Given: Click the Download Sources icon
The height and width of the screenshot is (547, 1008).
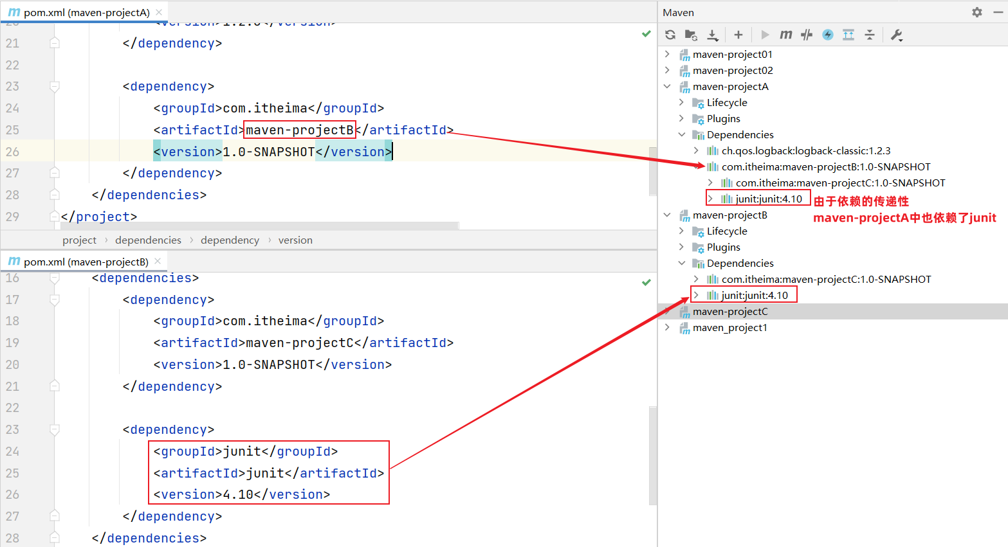Looking at the screenshot, I should (x=712, y=35).
